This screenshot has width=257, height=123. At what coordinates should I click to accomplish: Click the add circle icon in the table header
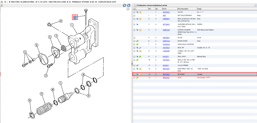tap(134, 9)
